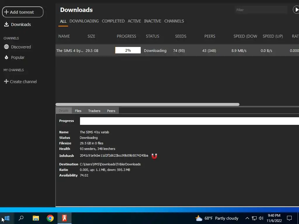Click the horizontal scrollbar of downloads list
This screenshot has width=299, height=224.
[147, 104]
